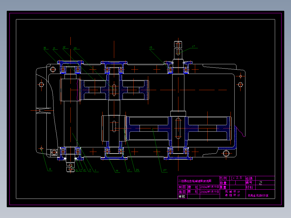Screen dimensions: 291x218
Task: Click part callout number 1
Action: tap(95, 170)
